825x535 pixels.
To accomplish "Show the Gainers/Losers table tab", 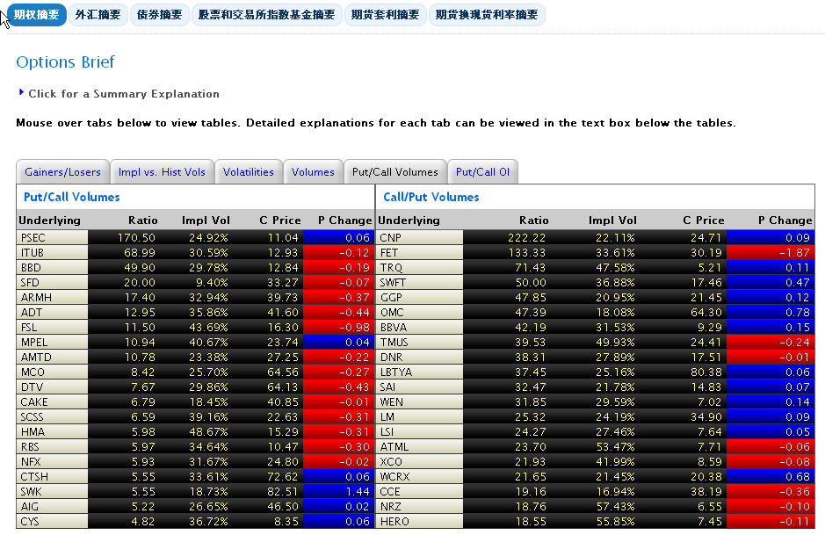I will [x=62, y=172].
